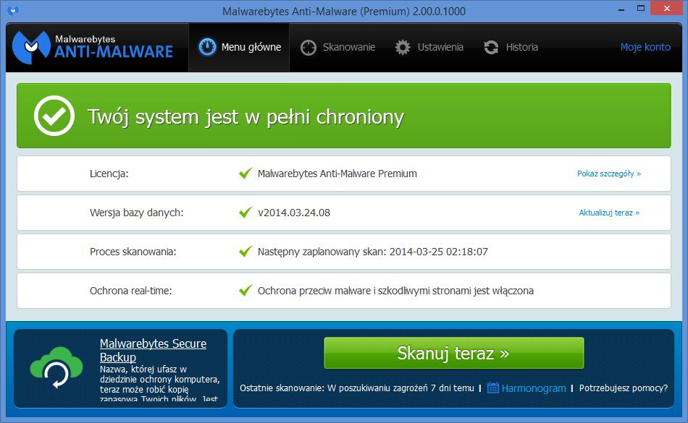Click Aktualizuj teraz link
This screenshot has height=423, width=688.
pos(610,213)
